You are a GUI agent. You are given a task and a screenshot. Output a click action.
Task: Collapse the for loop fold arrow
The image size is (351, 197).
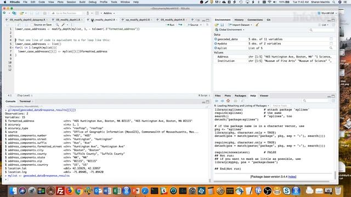tap(13, 48)
